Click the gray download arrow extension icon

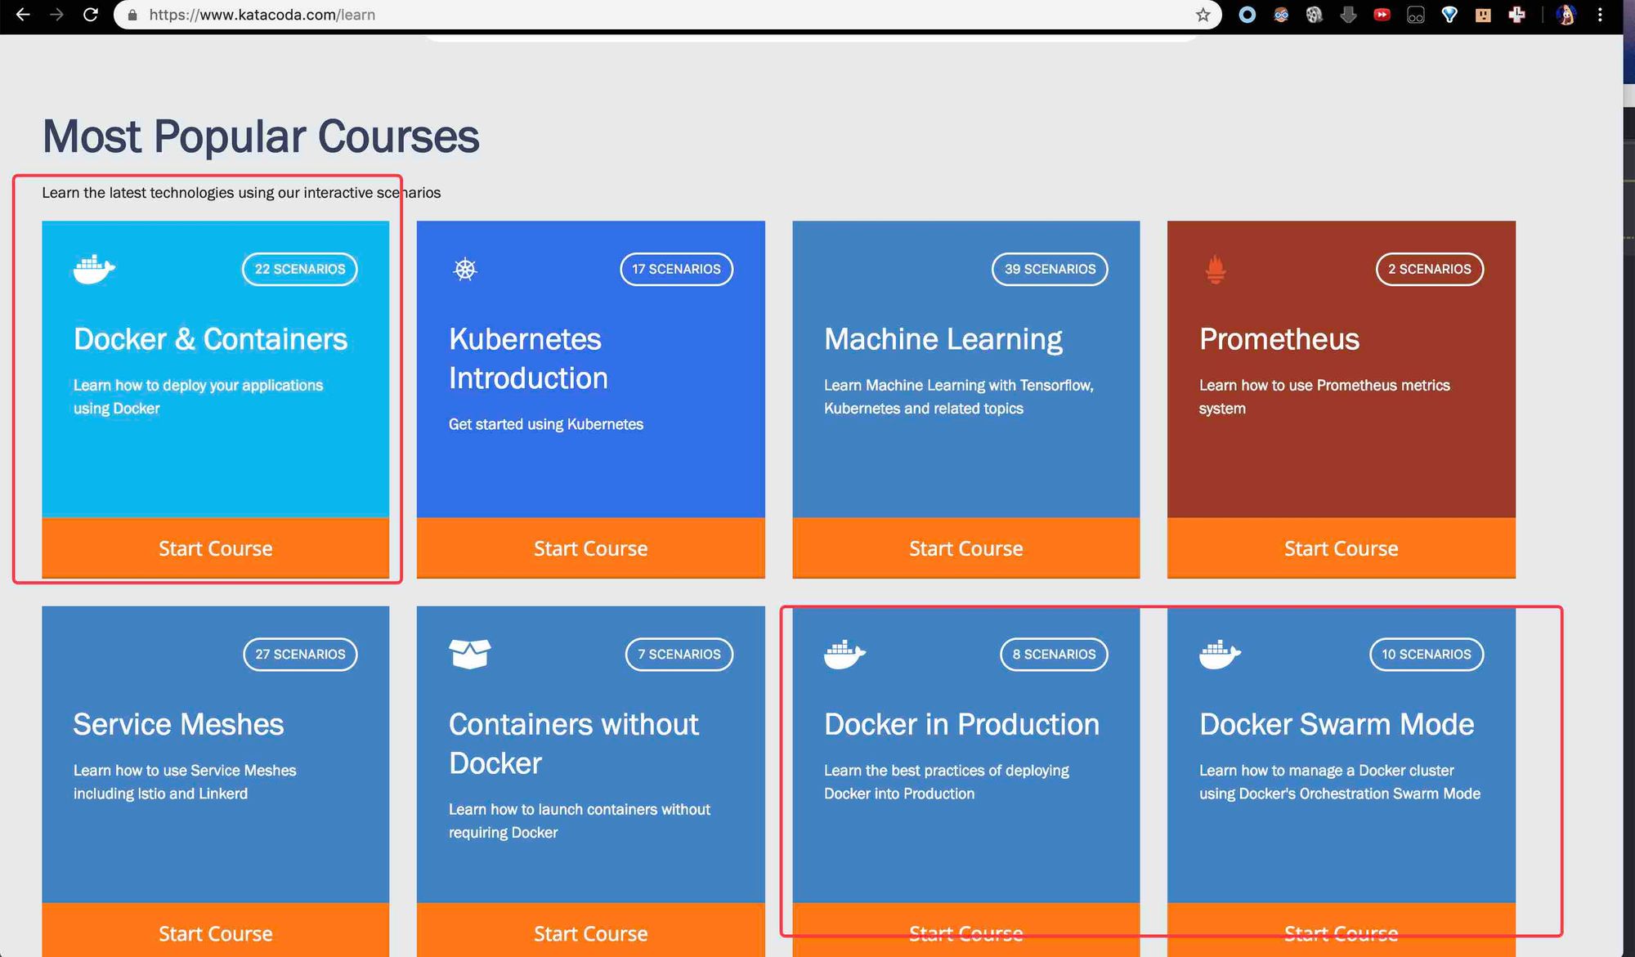pos(1348,15)
